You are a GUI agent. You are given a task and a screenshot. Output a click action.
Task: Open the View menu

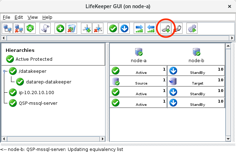point(33,17)
